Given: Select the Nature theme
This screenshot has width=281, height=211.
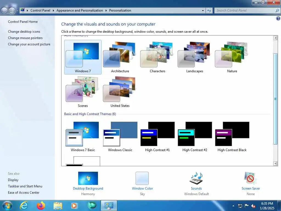Looking at the screenshot, I should point(232,57).
